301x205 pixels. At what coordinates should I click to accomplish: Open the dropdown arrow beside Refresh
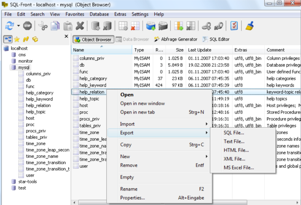tap(18, 26)
